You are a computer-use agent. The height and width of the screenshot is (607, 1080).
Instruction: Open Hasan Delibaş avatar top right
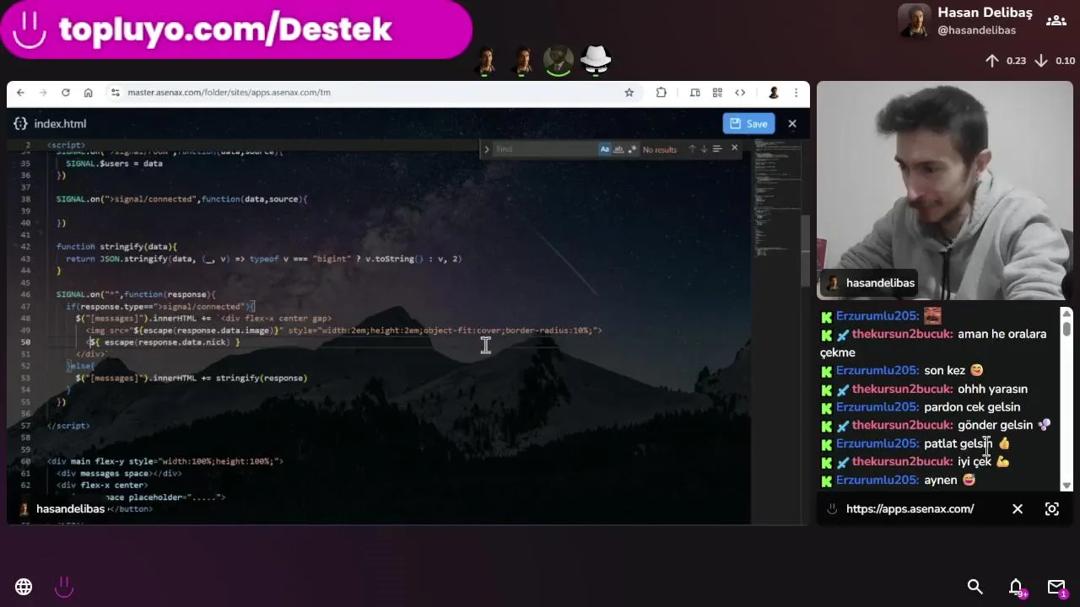[x=914, y=21]
